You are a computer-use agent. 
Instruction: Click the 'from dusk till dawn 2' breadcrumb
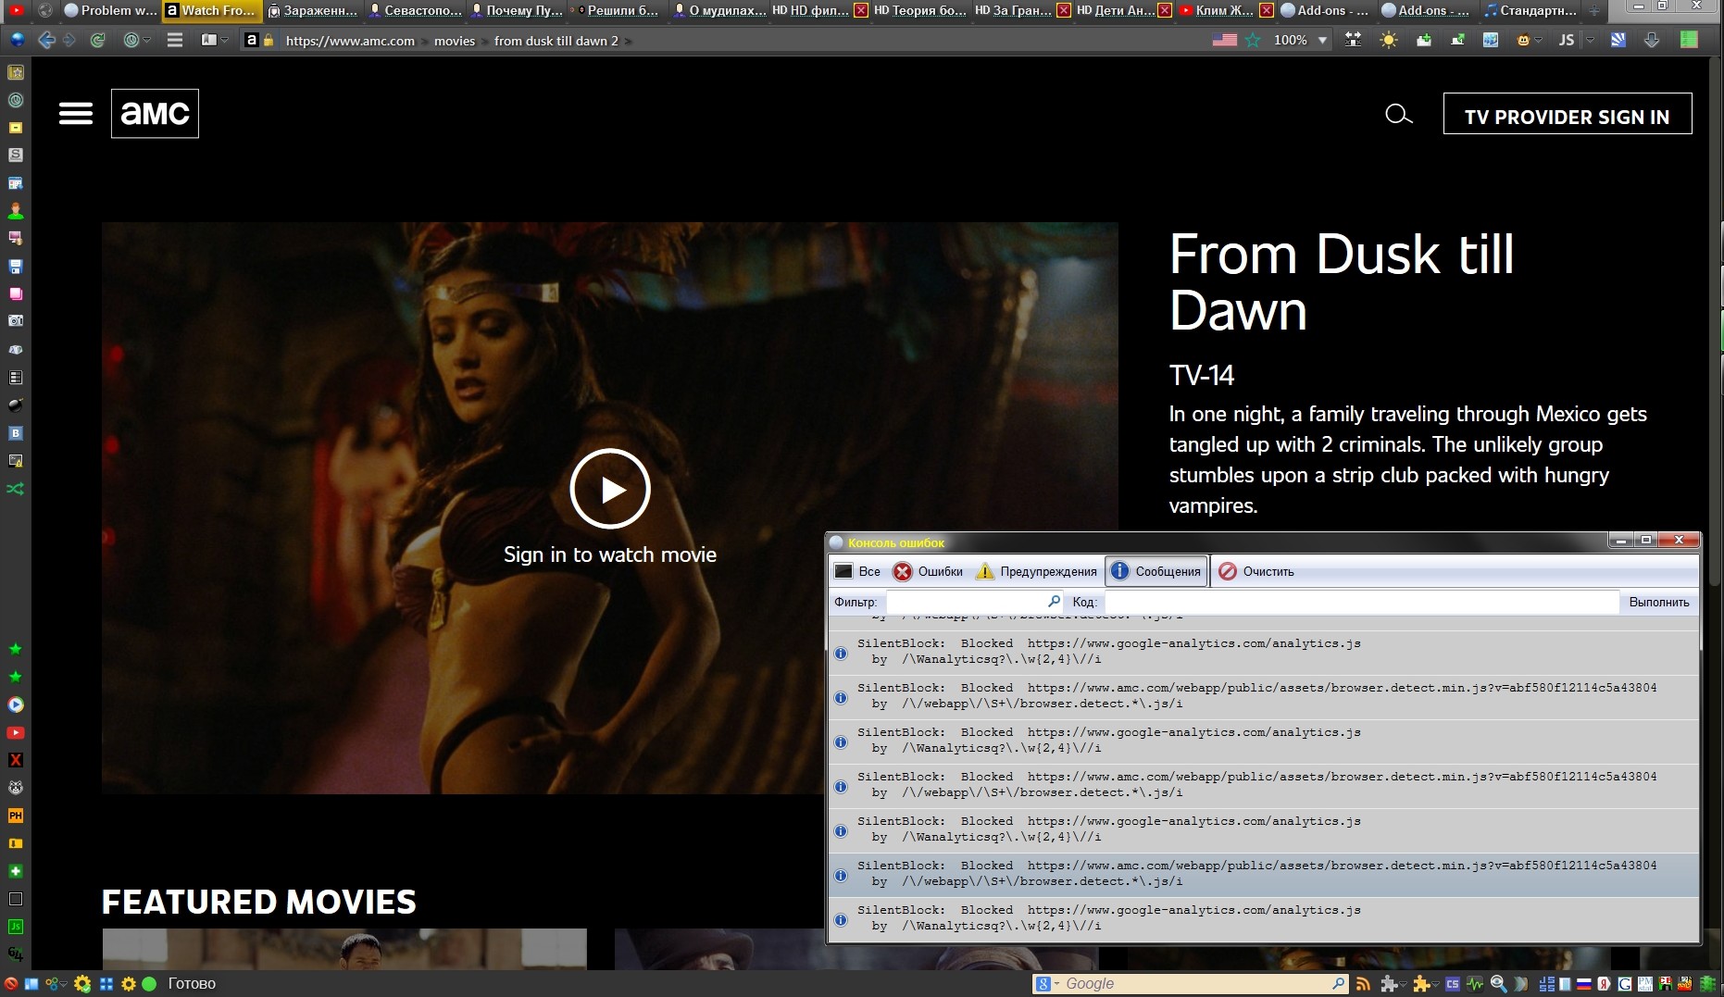coord(556,41)
